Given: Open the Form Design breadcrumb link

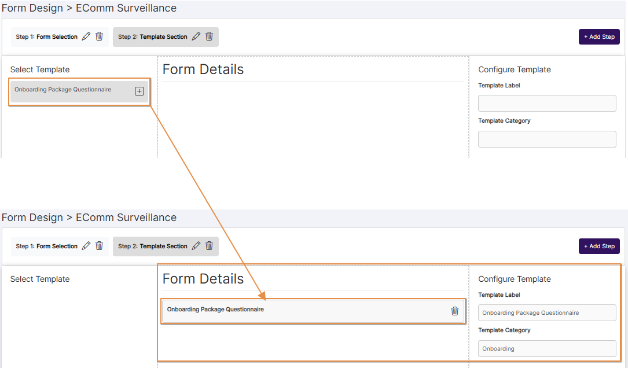Looking at the screenshot, I should 32,8.
